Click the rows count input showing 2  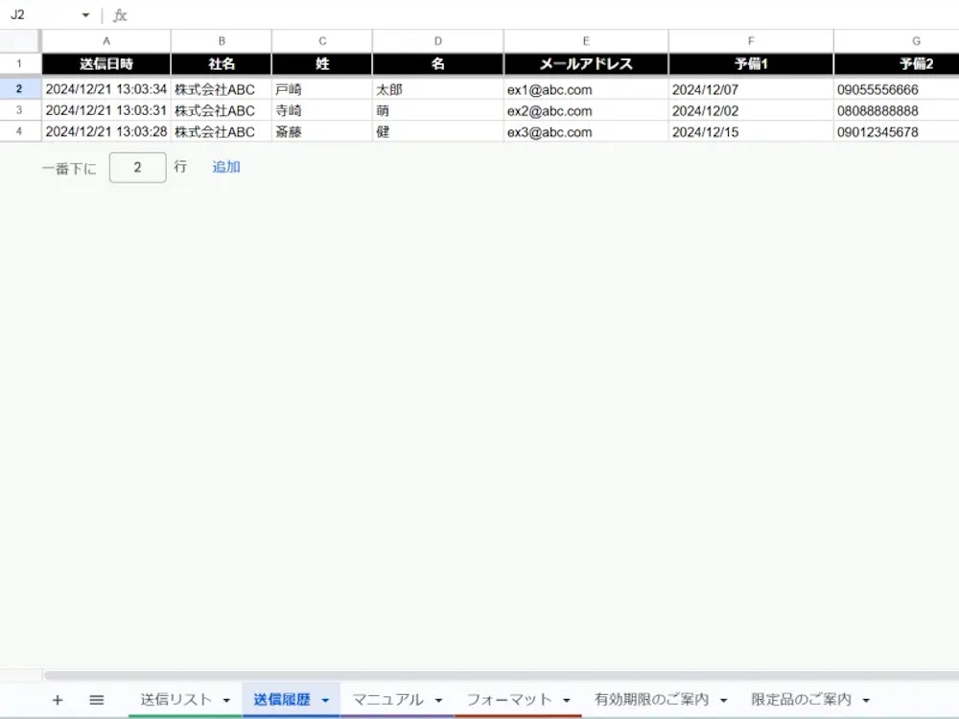137,168
